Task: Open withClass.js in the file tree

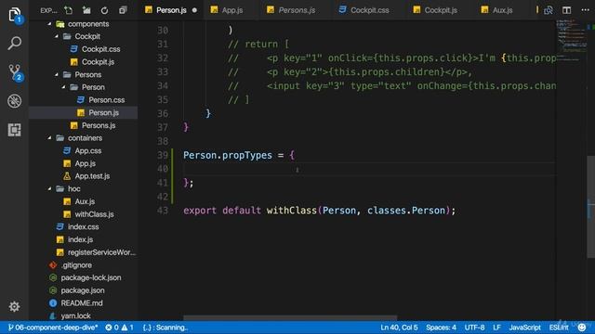Action: [94, 214]
